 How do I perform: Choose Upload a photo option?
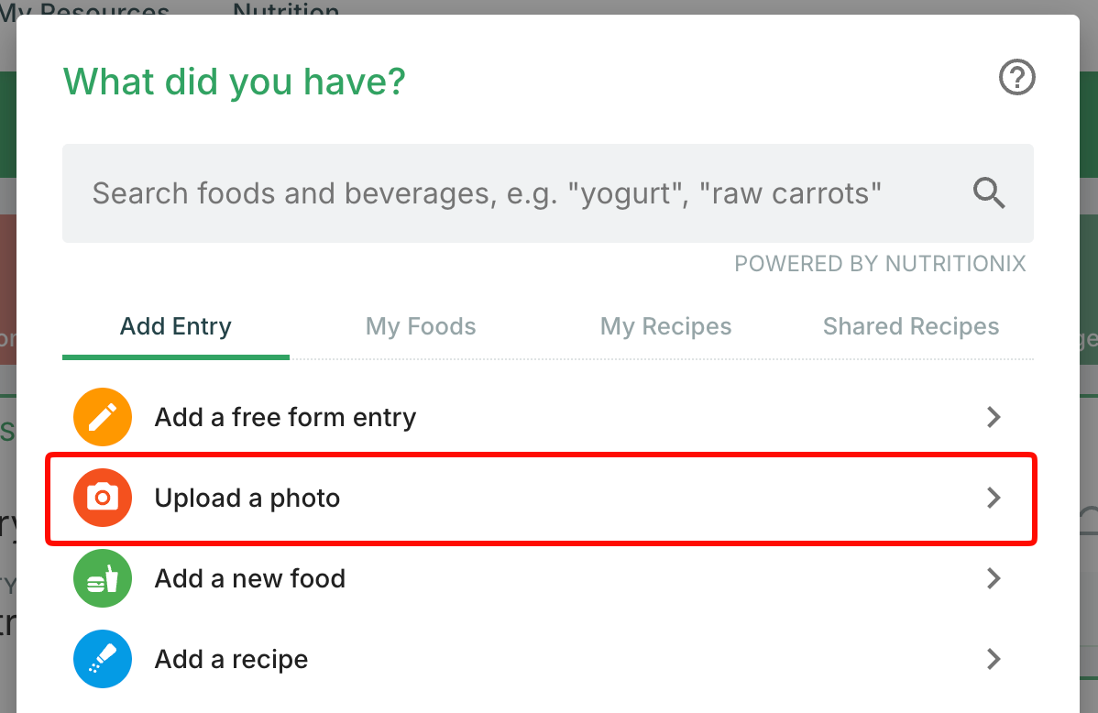click(x=541, y=498)
